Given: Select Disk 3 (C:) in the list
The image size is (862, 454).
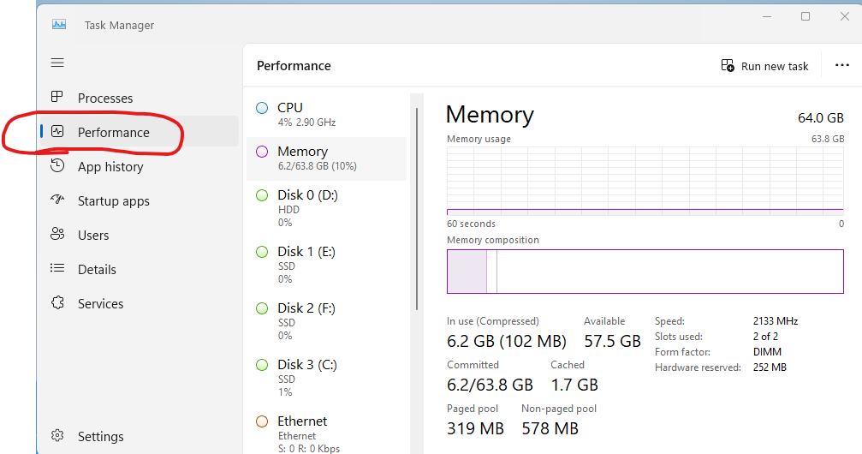Looking at the screenshot, I should click(326, 378).
